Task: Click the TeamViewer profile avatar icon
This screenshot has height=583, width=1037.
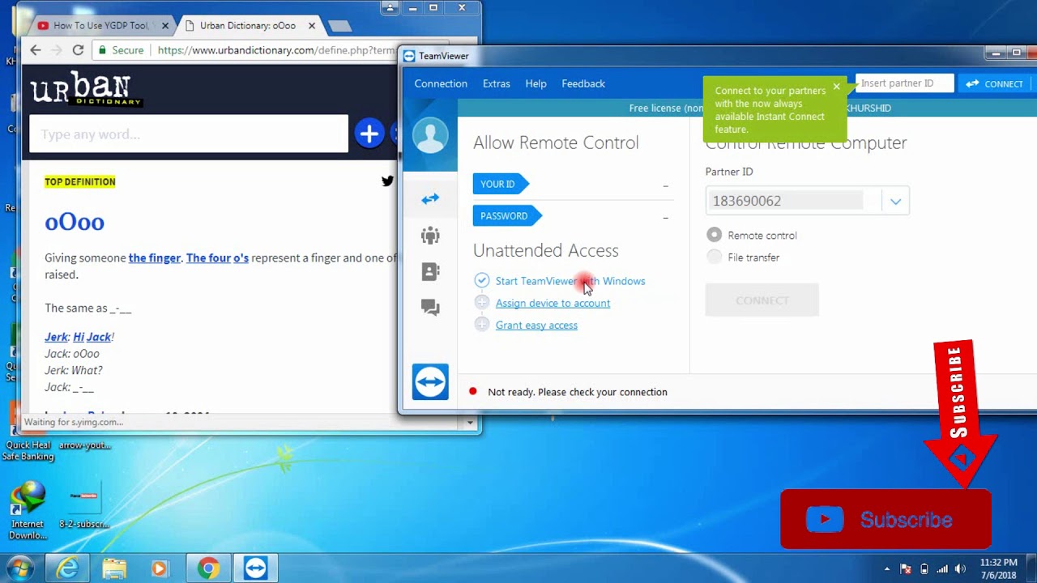Action: 430,135
